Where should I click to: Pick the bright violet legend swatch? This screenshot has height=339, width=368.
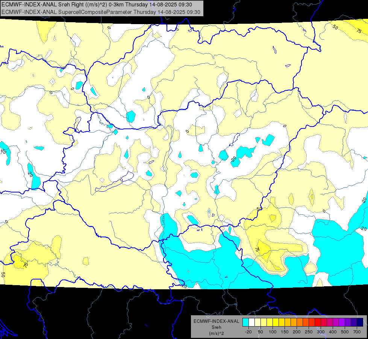pos(342,322)
